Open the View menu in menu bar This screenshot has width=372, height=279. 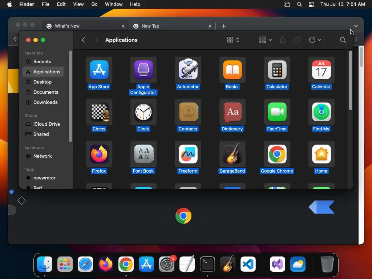(78, 4)
